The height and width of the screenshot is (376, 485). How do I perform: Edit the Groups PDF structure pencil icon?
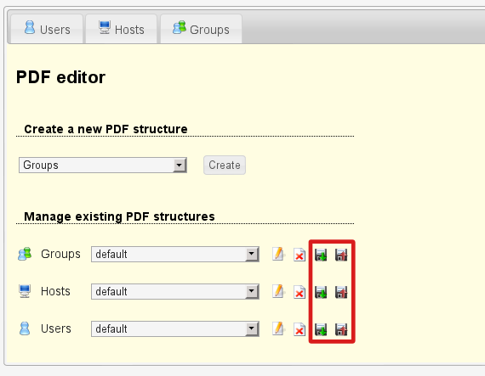278,255
